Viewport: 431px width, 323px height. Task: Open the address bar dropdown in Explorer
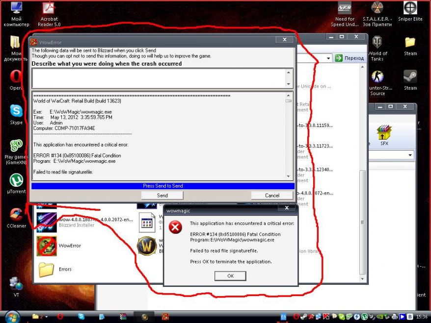pos(328,58)
